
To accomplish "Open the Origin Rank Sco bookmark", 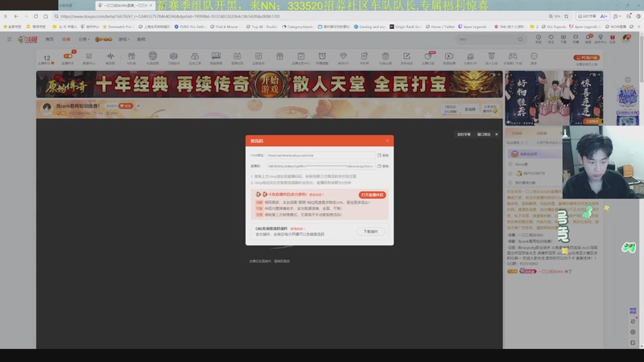I will click(x=406, y=27).
